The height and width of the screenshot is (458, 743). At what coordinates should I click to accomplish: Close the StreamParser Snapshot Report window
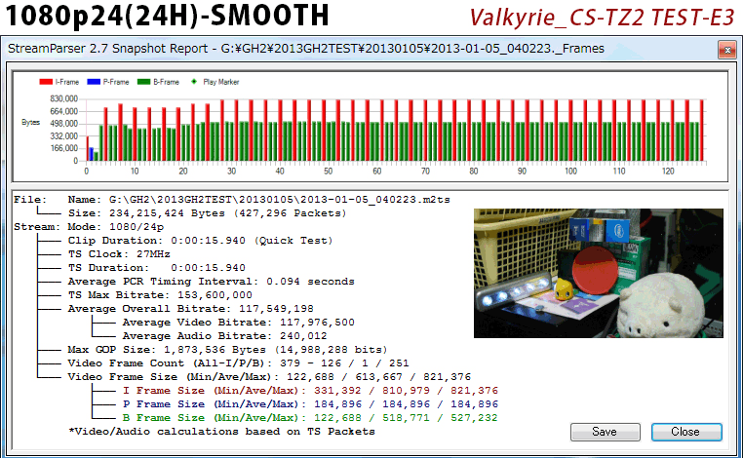coord(725,48)
